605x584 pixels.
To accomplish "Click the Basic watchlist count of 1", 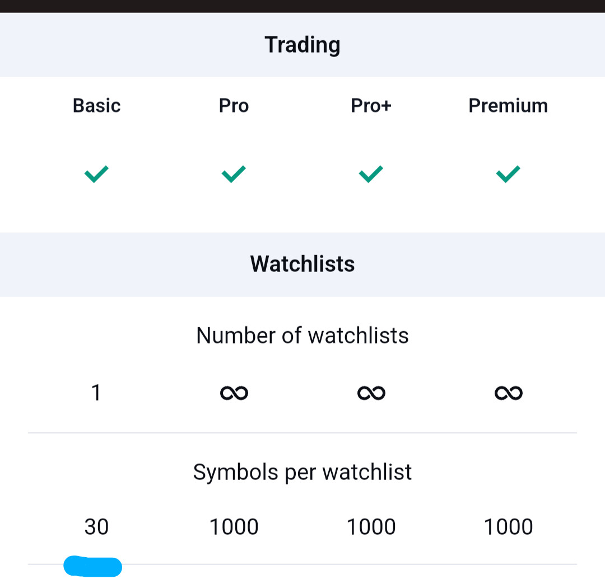I will coord(96,393).
